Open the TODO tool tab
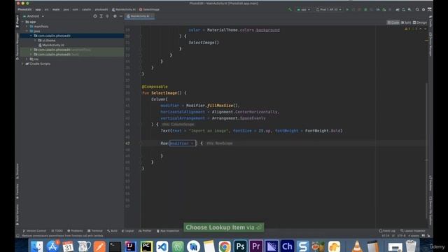The height and width of the screenshot is (252, 448). (57, 231)
